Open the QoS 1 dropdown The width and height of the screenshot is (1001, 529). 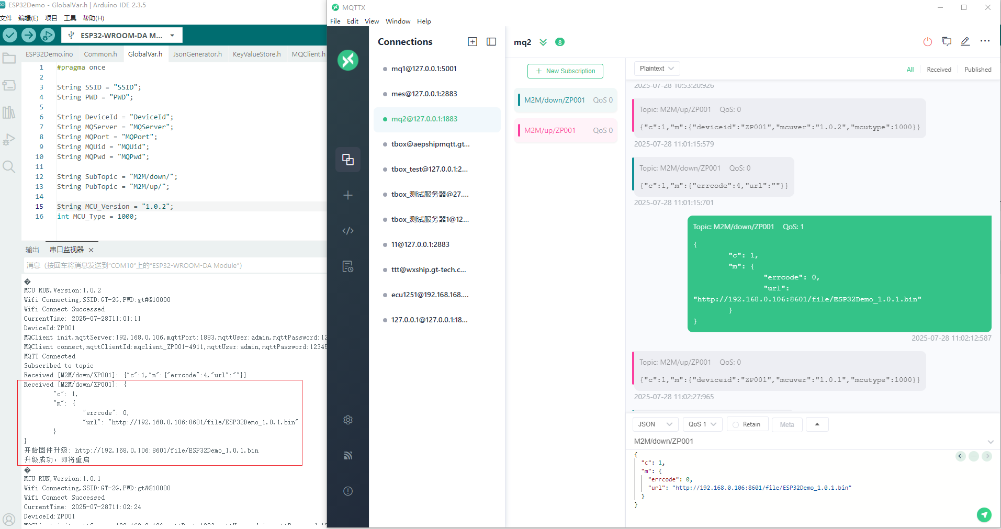702,424
